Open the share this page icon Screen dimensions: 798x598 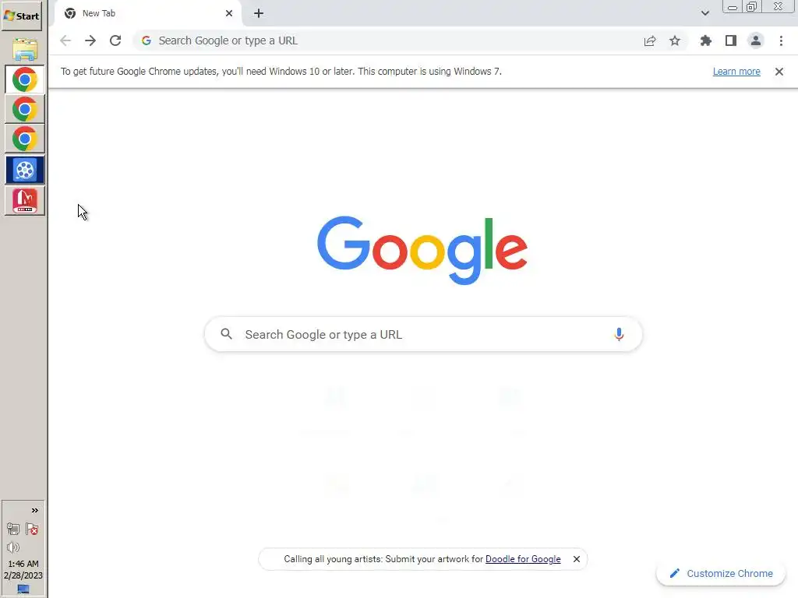click(x=650, y=40)
